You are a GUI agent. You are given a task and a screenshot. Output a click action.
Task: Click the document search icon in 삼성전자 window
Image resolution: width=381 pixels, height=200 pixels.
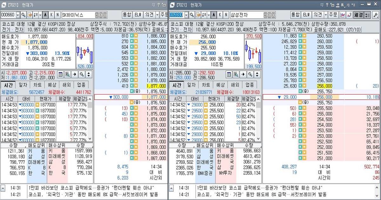click(x=236, y=74)
